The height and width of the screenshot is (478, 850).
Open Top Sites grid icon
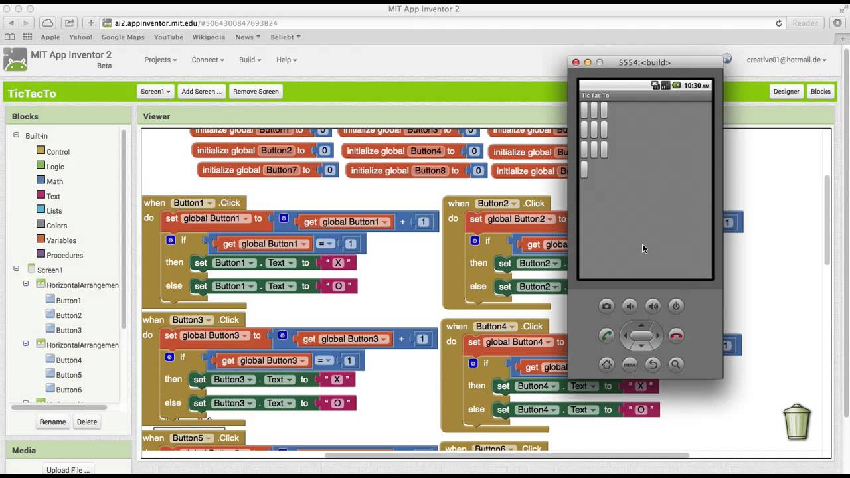point(27,37)
